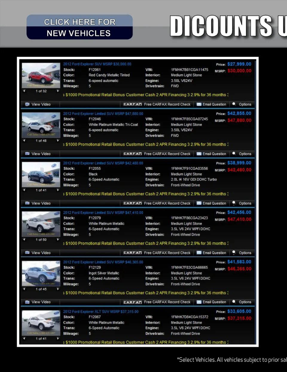Open 2012 Ford Explorer SUV MSRP $30,000.00 listing
287x372 pixels.
[x=97, y=64]
